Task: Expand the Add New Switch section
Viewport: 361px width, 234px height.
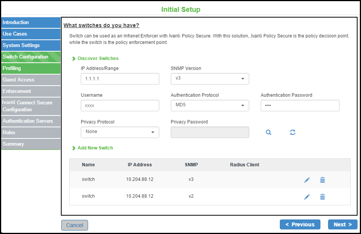Action: point(95,148)
